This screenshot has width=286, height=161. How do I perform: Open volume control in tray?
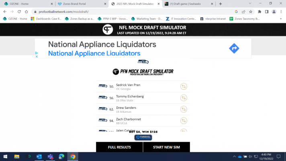pyautogui.click(x=250, y=157)
